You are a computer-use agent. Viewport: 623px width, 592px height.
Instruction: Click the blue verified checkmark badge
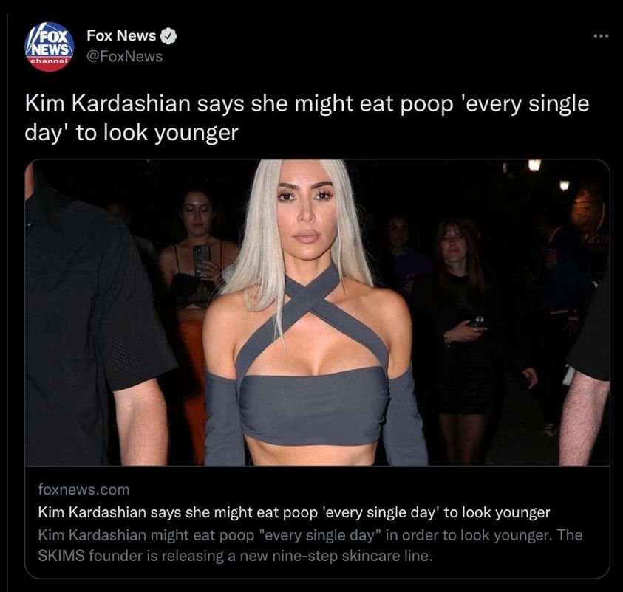168,36
